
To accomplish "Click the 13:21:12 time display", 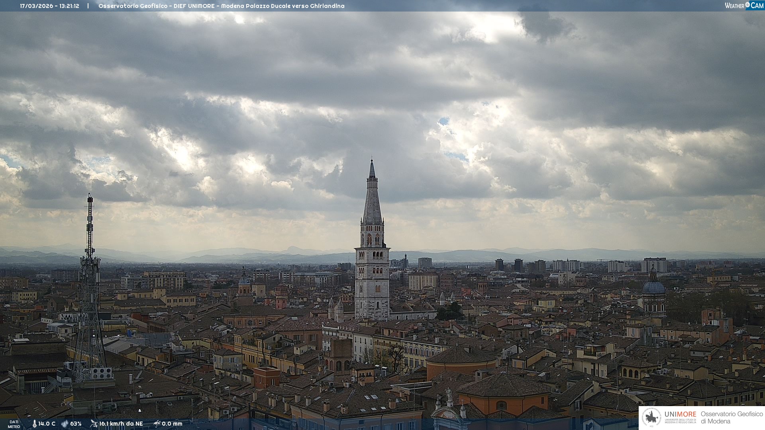I will 69,6.
